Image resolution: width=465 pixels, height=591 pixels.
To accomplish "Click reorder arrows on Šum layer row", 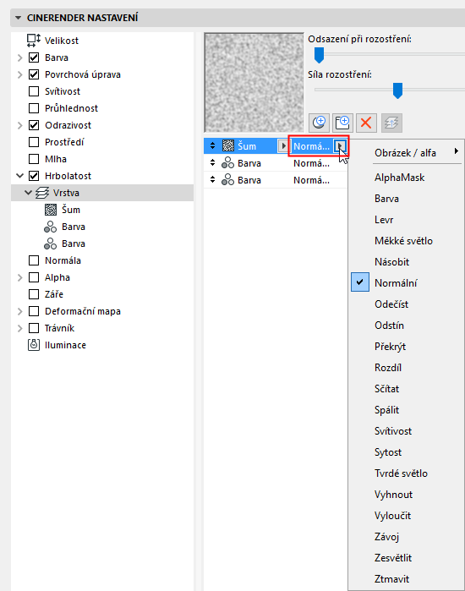I will [212, 146].
